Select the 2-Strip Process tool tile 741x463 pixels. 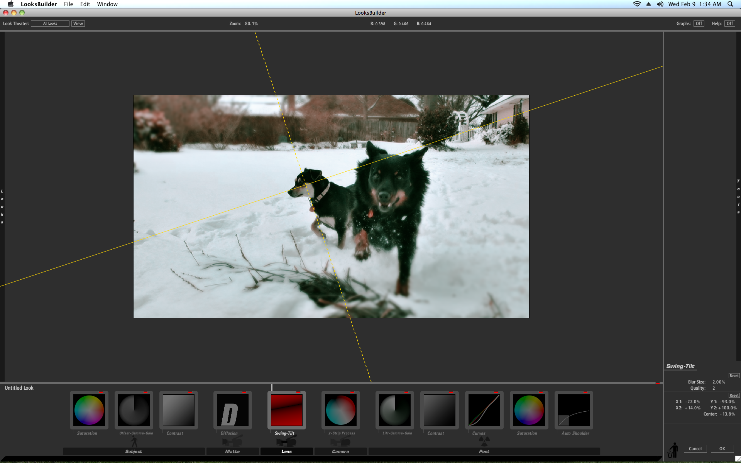tap(341, 410)
